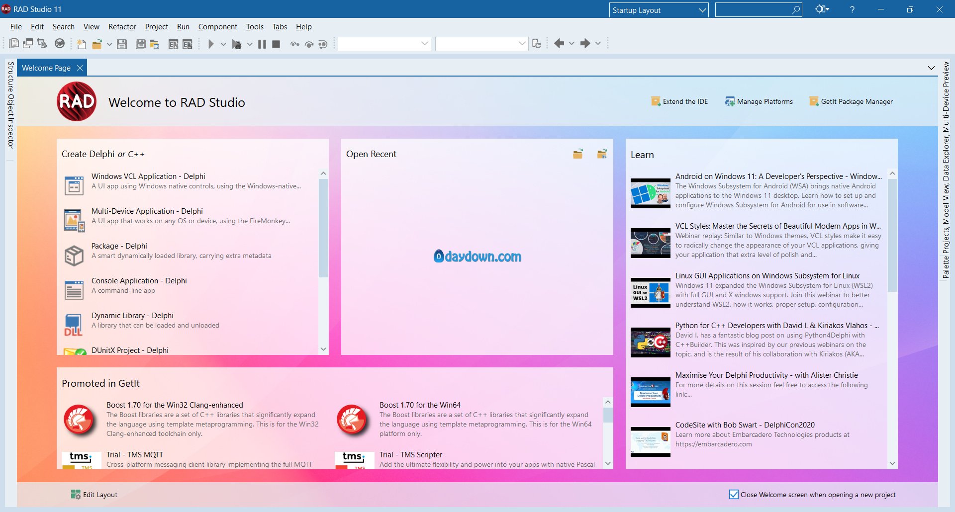Click Create list scrollbar down arrow

pos(323,349)
